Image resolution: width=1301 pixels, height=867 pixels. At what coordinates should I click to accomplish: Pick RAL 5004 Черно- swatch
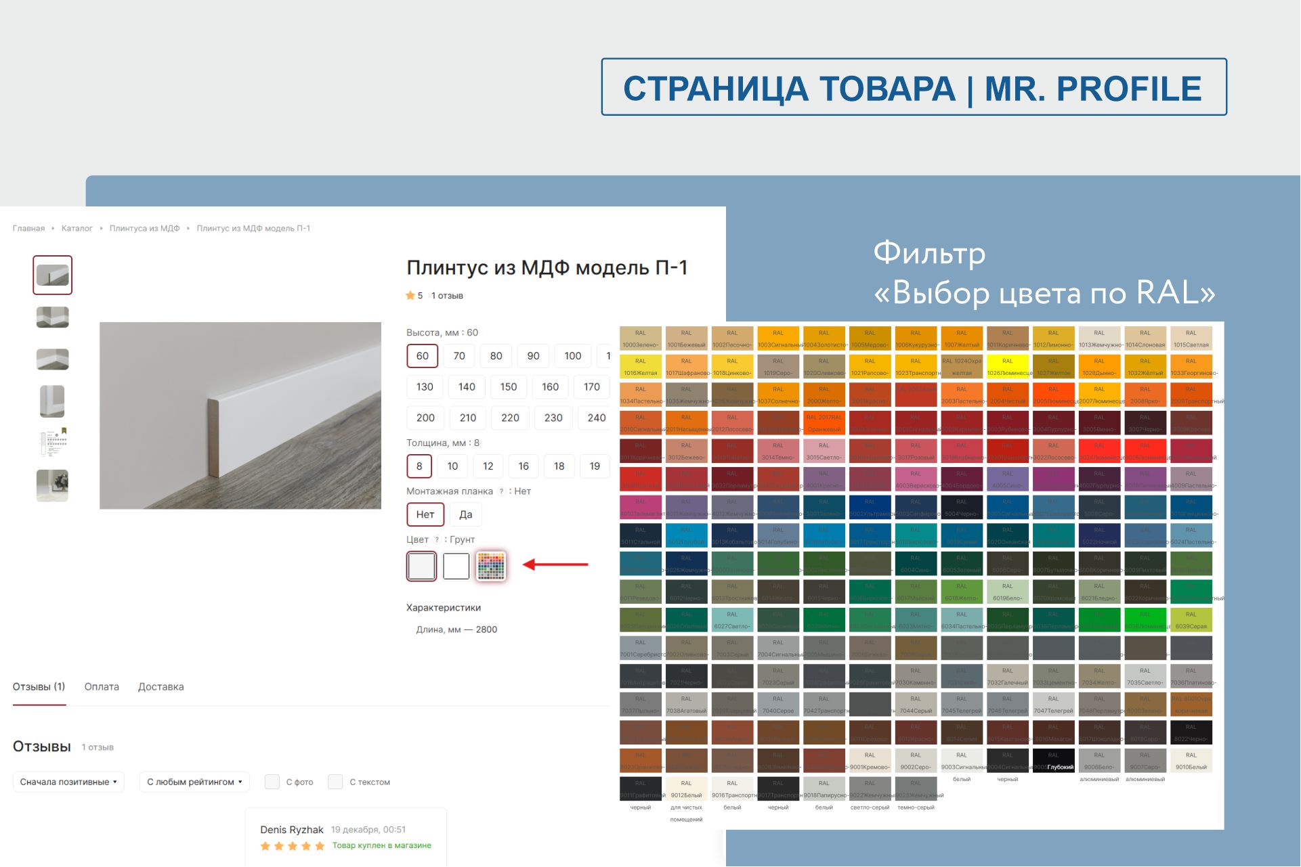point(962,508)
